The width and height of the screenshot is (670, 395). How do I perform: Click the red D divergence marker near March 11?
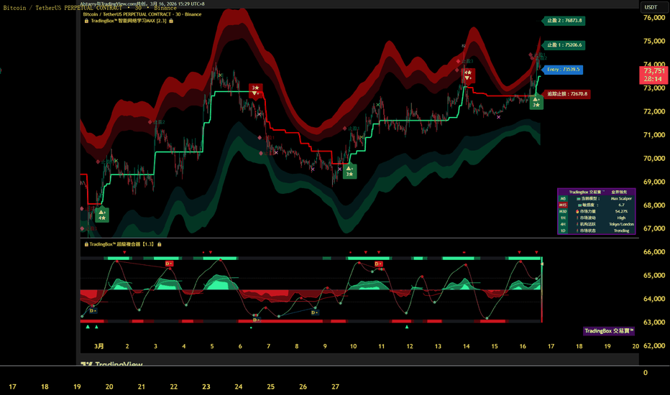[378, 264]
